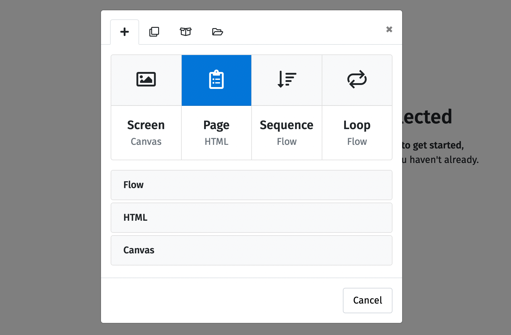511x335 pixels.
Task: Switch to the add (+) tab
Action: coord(125,32)
